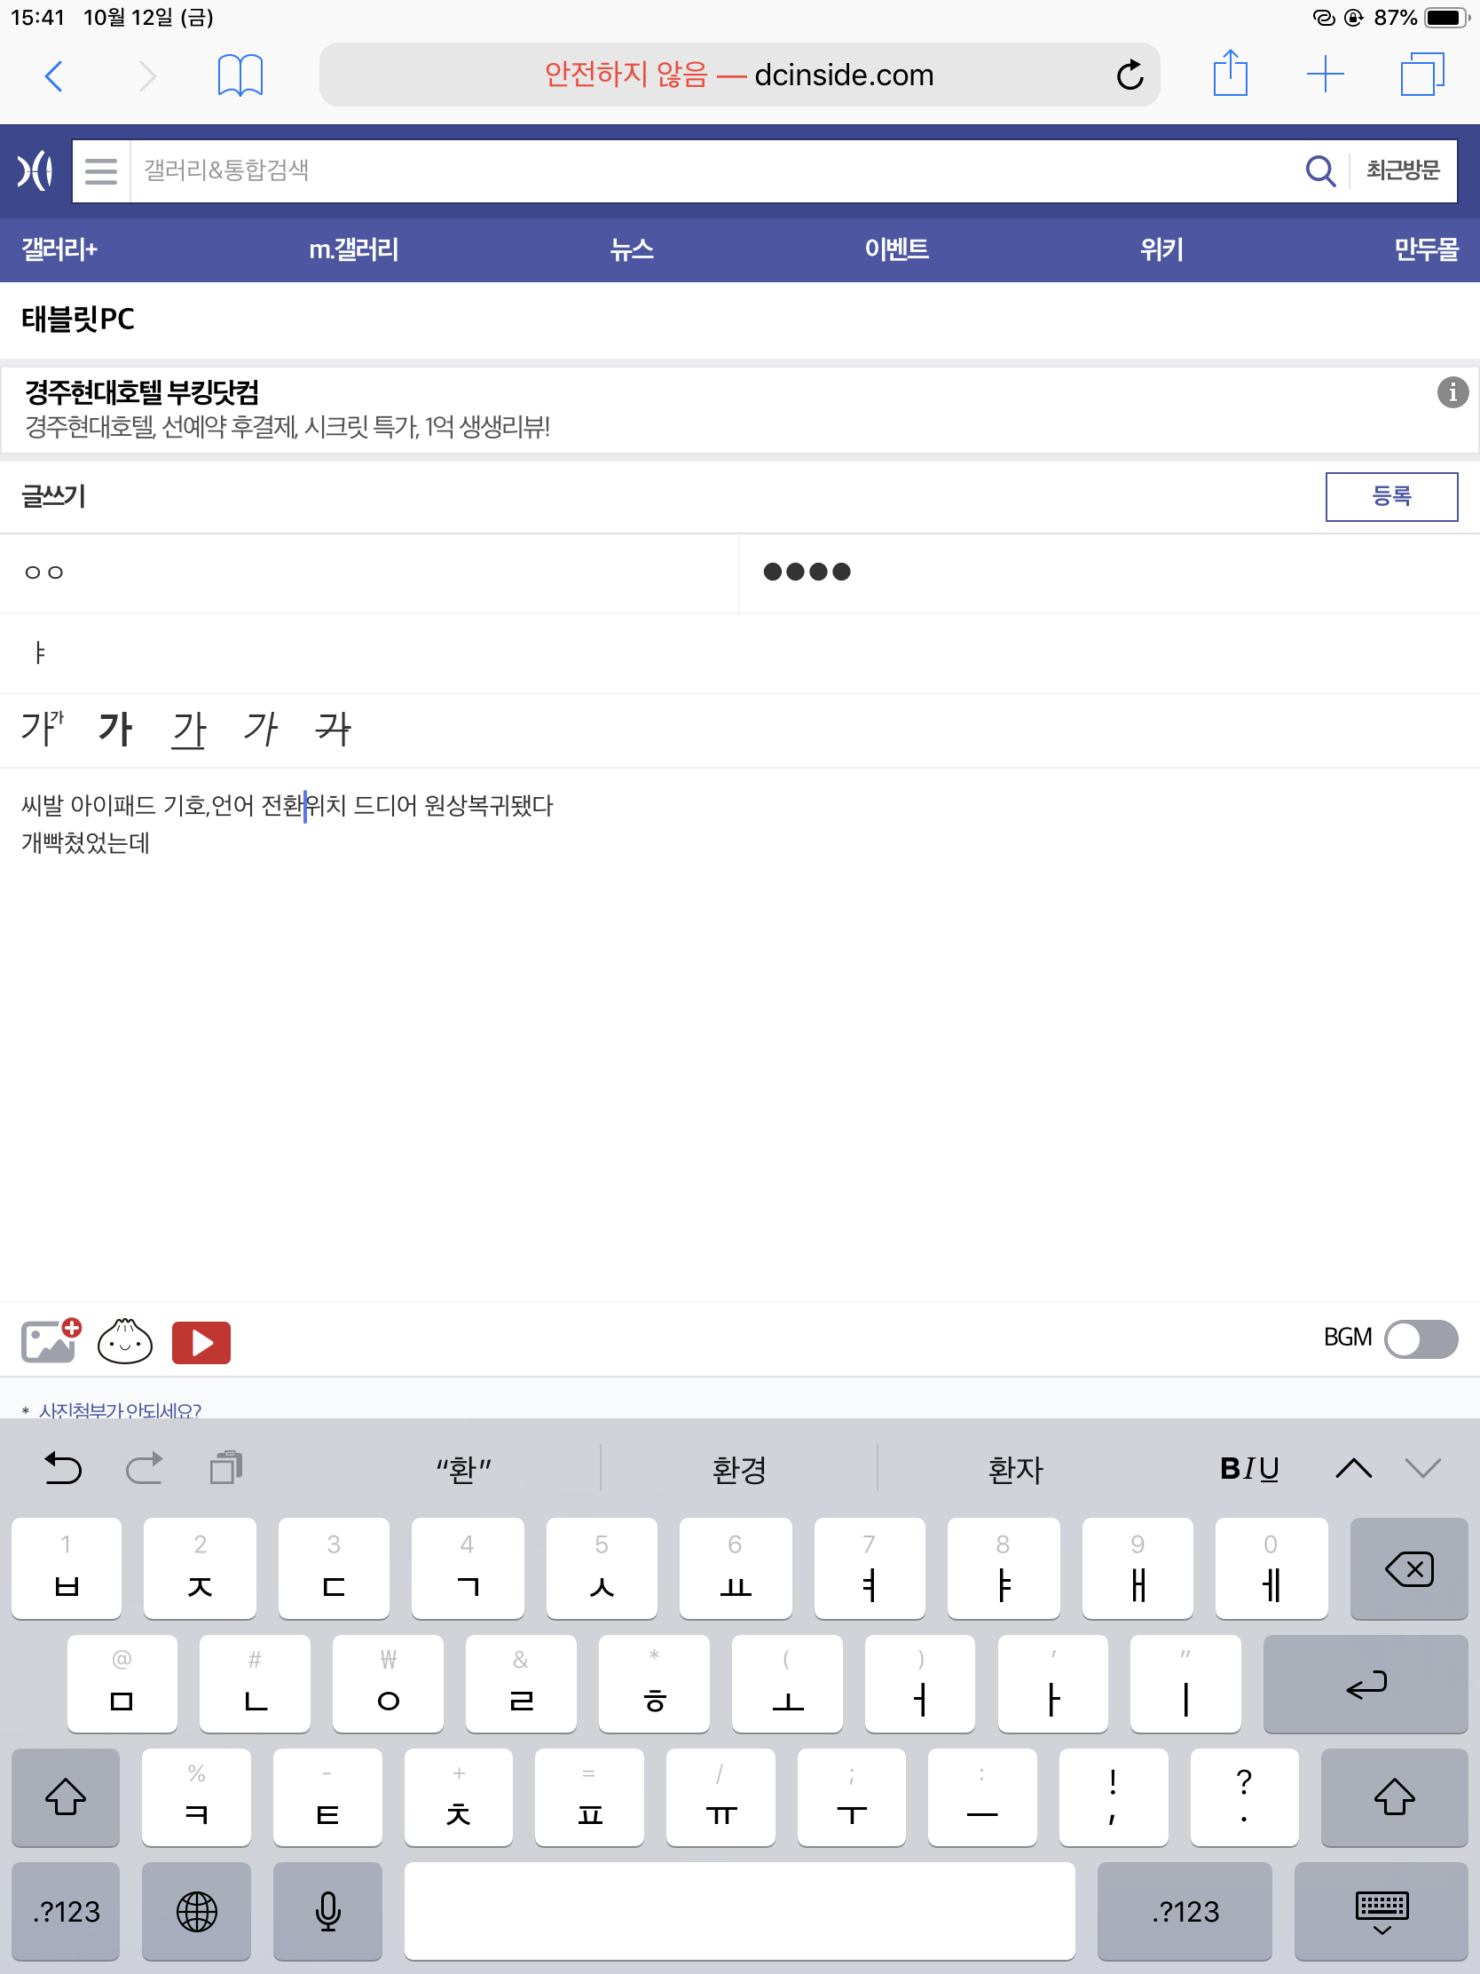Open the font size 가 option
Screen dimensions: 1480x1974
[x=43, y=729]
